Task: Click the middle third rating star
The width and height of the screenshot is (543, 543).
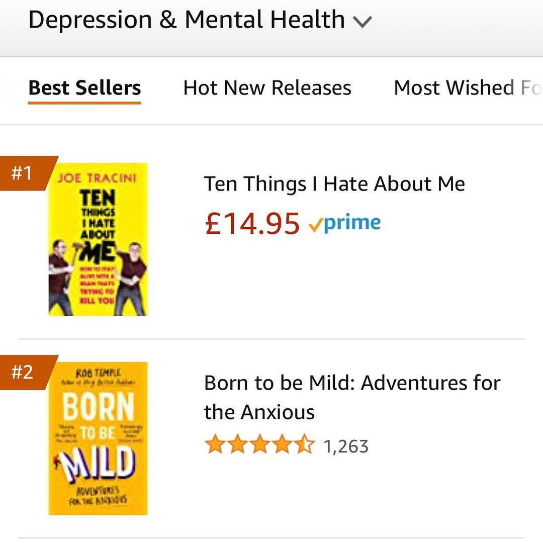Action: coord(260,446)
